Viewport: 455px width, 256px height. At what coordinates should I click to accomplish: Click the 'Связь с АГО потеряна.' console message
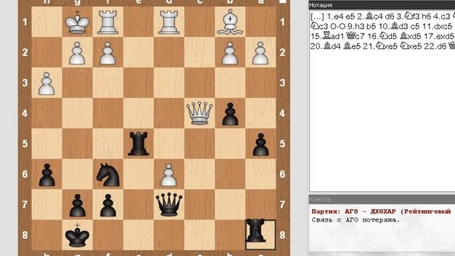(355, 220)
